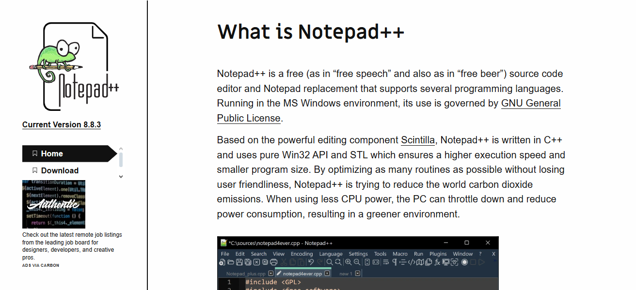Close the Notepad_plus.cpp tab
636x290 pixels.
(x=270, y=274)
